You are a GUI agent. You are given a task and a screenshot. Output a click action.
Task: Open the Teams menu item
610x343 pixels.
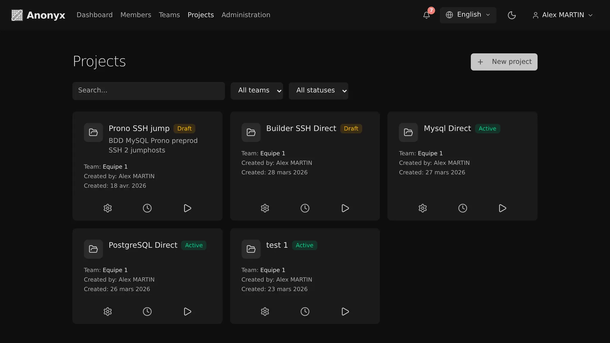[x=169, y=15]
